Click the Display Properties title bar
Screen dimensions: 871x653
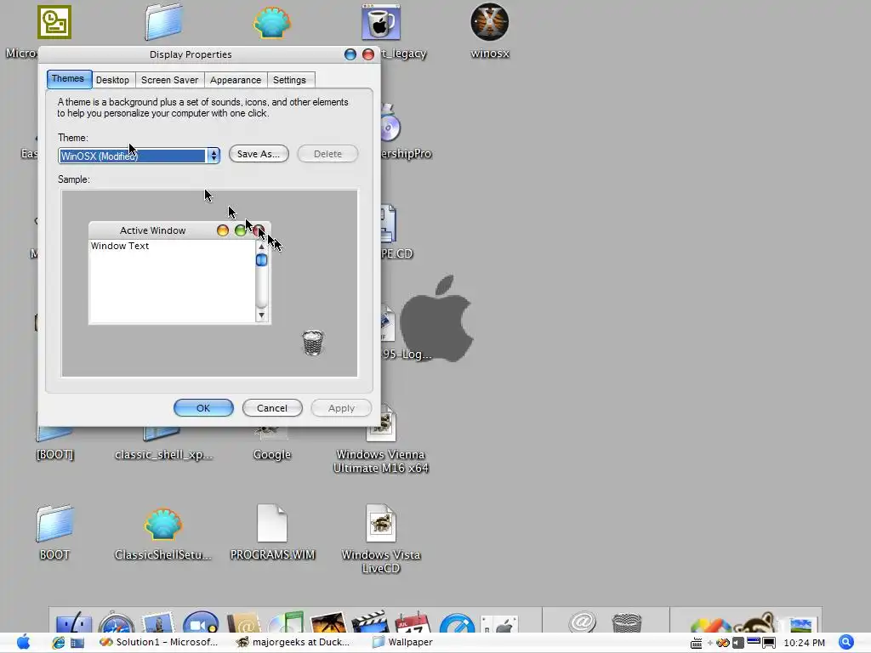[x=191, y=54]
